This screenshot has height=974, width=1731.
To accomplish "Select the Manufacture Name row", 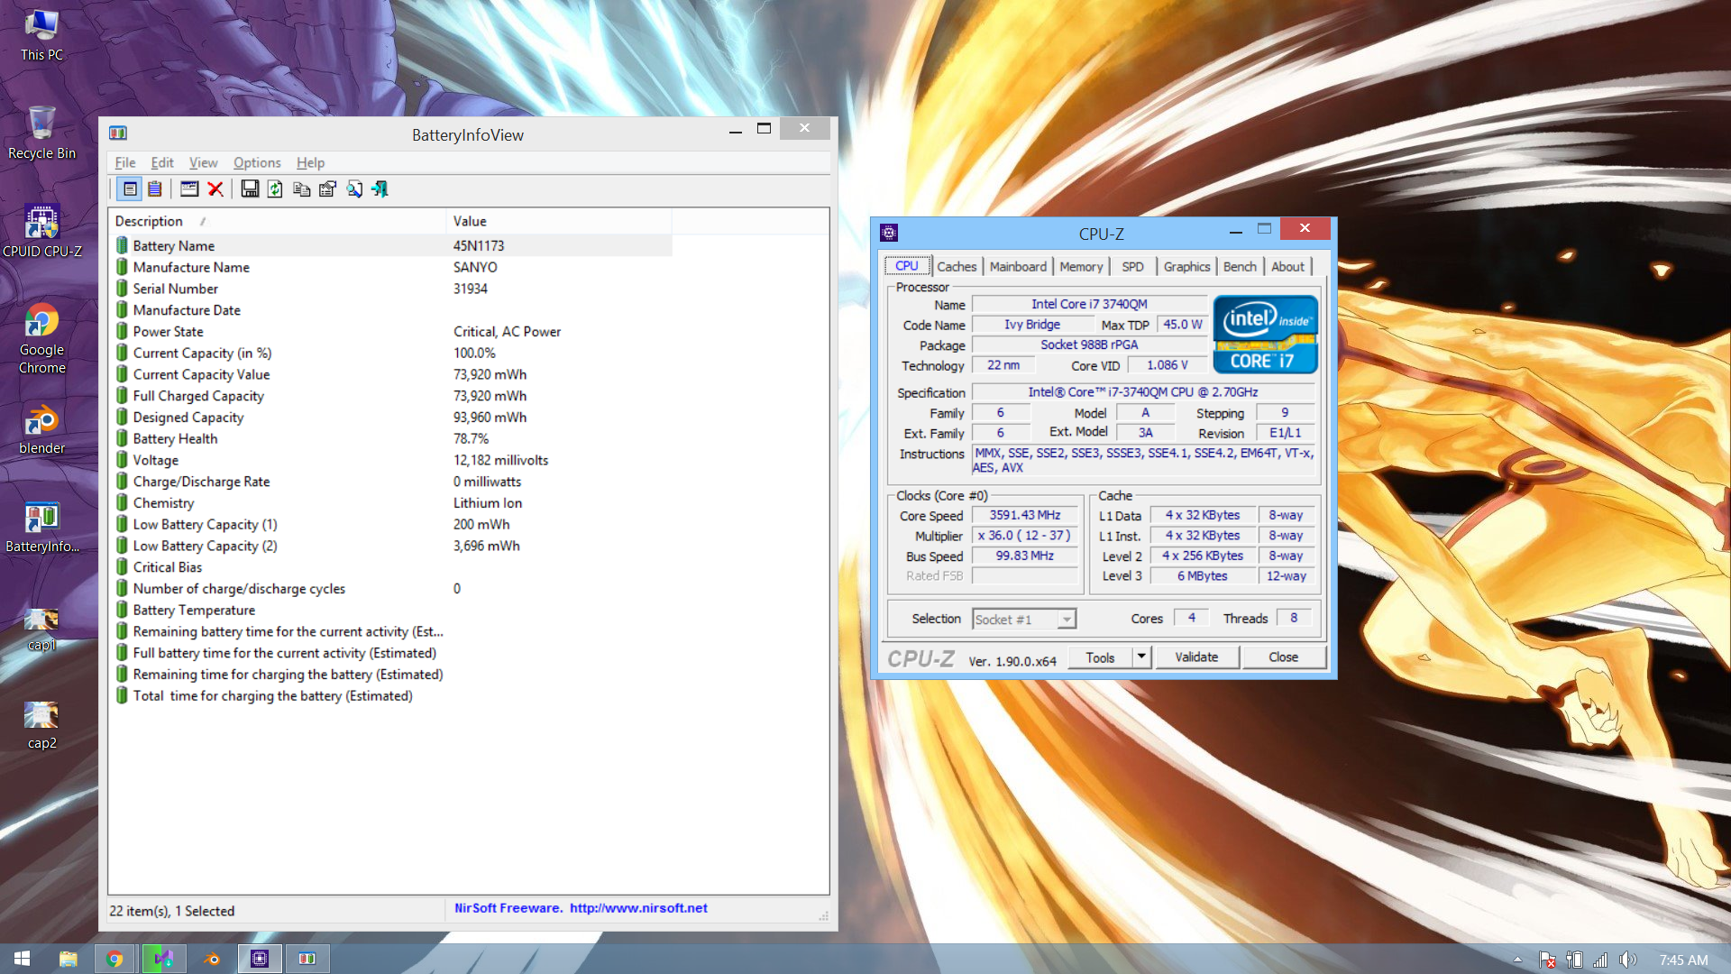I will click(392, 267).
